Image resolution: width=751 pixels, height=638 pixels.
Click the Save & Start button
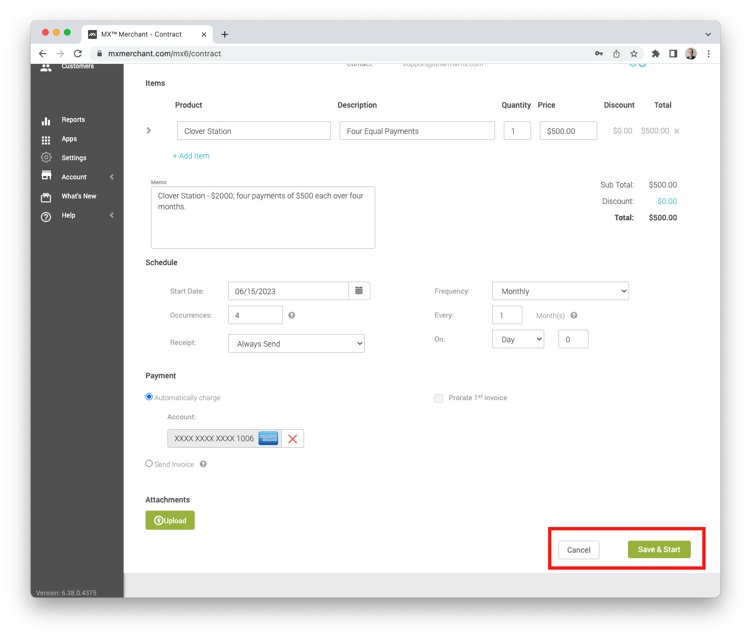pos(659,549)
